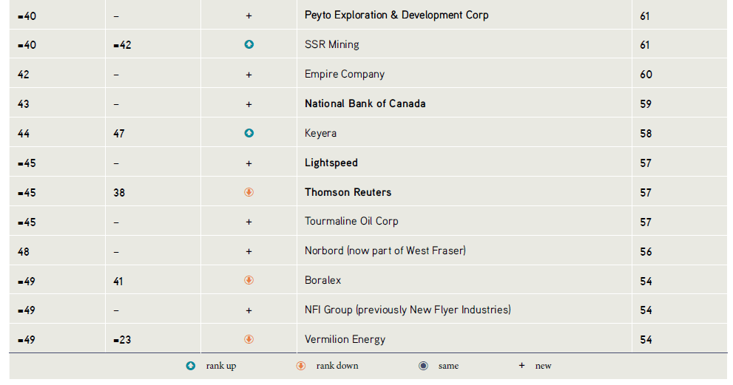Screen dimensions: 733x385
Task: Click the rank down icon in Vermilion Energy row
Action: pyautogui.click(x=249, y=339)
